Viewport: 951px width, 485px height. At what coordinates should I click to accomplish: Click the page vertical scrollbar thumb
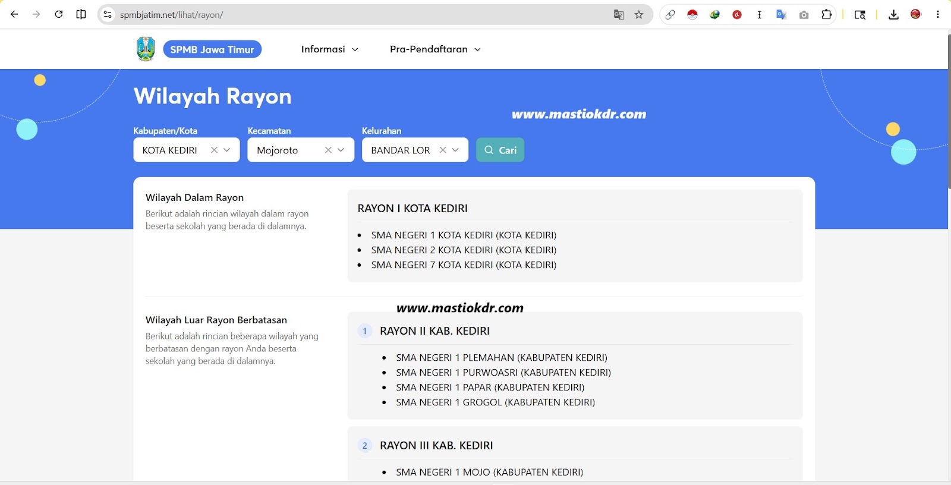coord(949,112)
